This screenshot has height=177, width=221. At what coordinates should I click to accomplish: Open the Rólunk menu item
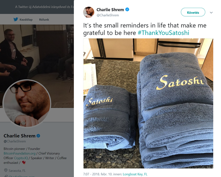[x=44, y=19]
